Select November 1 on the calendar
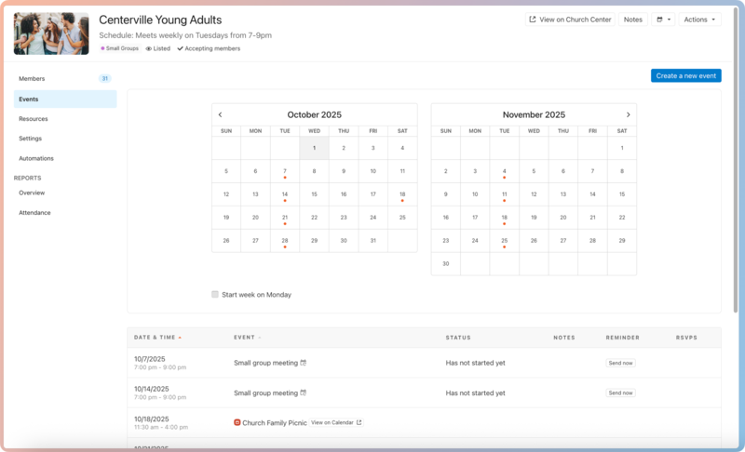The image size is (745, 452). pos(622,148)
